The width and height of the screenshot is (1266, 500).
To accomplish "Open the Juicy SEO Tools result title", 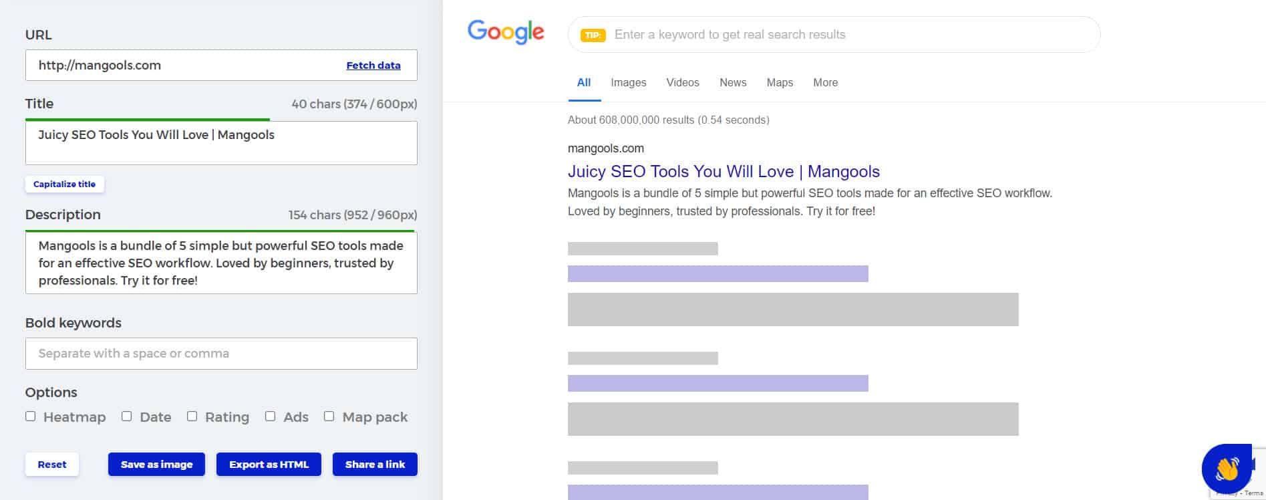I will (x=724, y=172).
